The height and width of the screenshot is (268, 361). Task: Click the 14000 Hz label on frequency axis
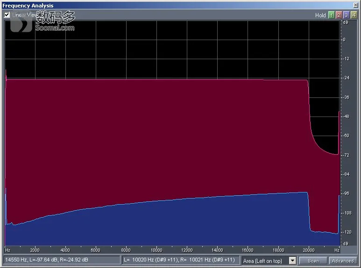click(217, 250)
